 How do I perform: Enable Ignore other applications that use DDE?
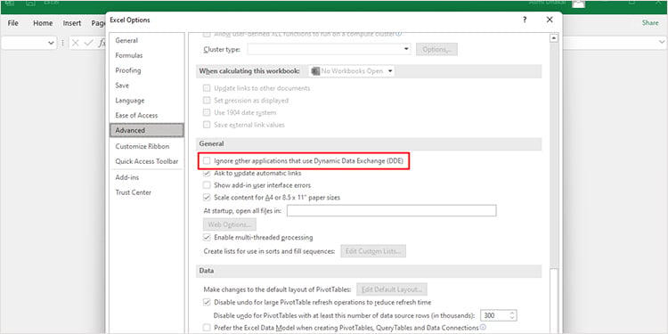(207, 161)
